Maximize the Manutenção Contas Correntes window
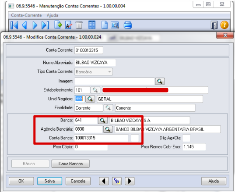235x192 pixels. [208, 4]
